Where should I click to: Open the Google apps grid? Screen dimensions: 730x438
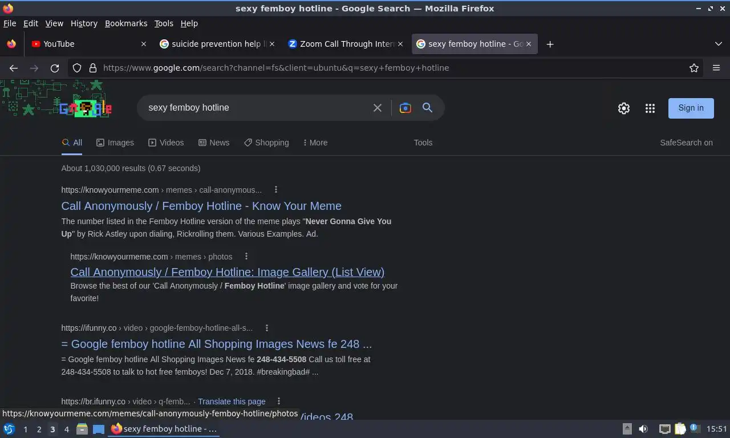point(650,108)
